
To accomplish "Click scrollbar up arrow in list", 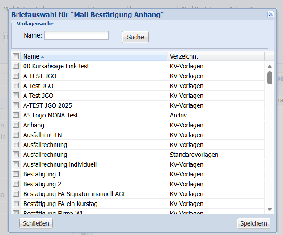I will click(270, 67).
